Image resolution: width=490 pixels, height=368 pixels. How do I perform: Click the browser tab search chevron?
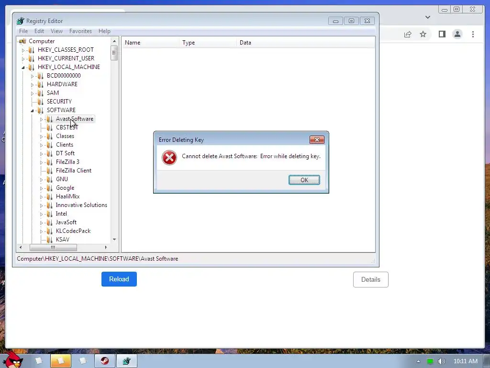(x=428, y=17)
